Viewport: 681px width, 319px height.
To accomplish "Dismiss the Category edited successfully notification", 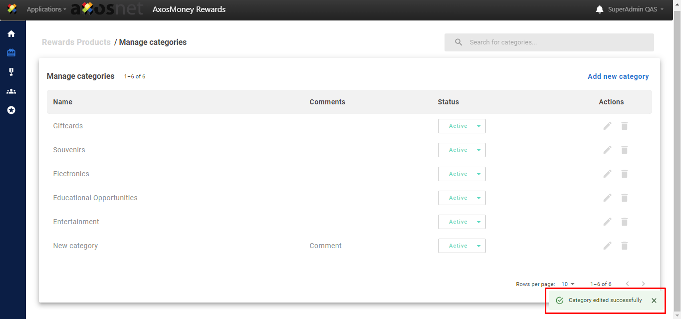I will (654, 301).
